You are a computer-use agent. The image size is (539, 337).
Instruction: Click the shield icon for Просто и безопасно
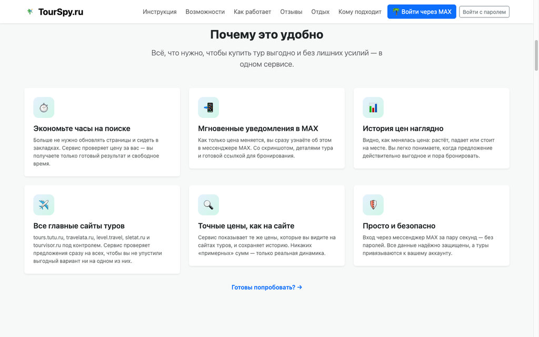click(373, 205)
